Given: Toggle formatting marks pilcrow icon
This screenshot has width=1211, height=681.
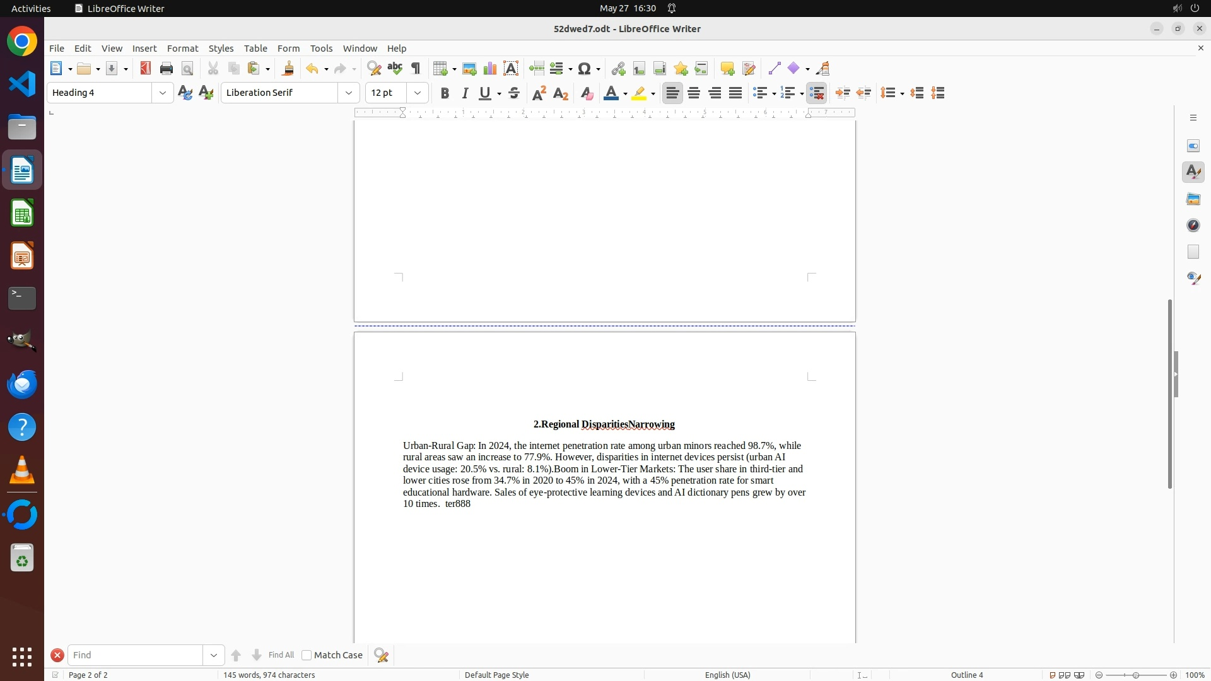Looking at the screenshot, I should (x=416, y=69).
